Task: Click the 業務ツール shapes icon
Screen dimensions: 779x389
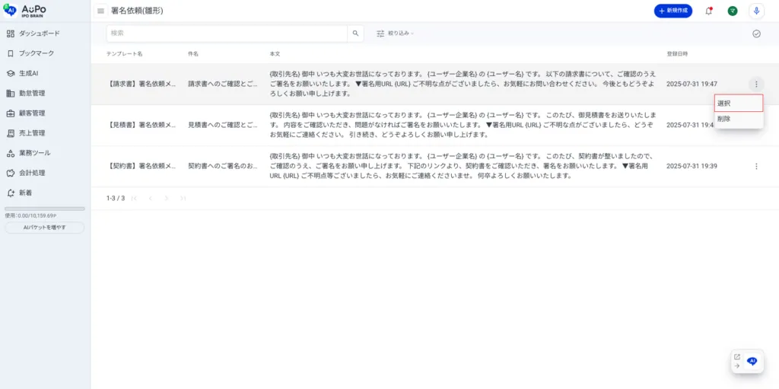Action: coord(11,153)
